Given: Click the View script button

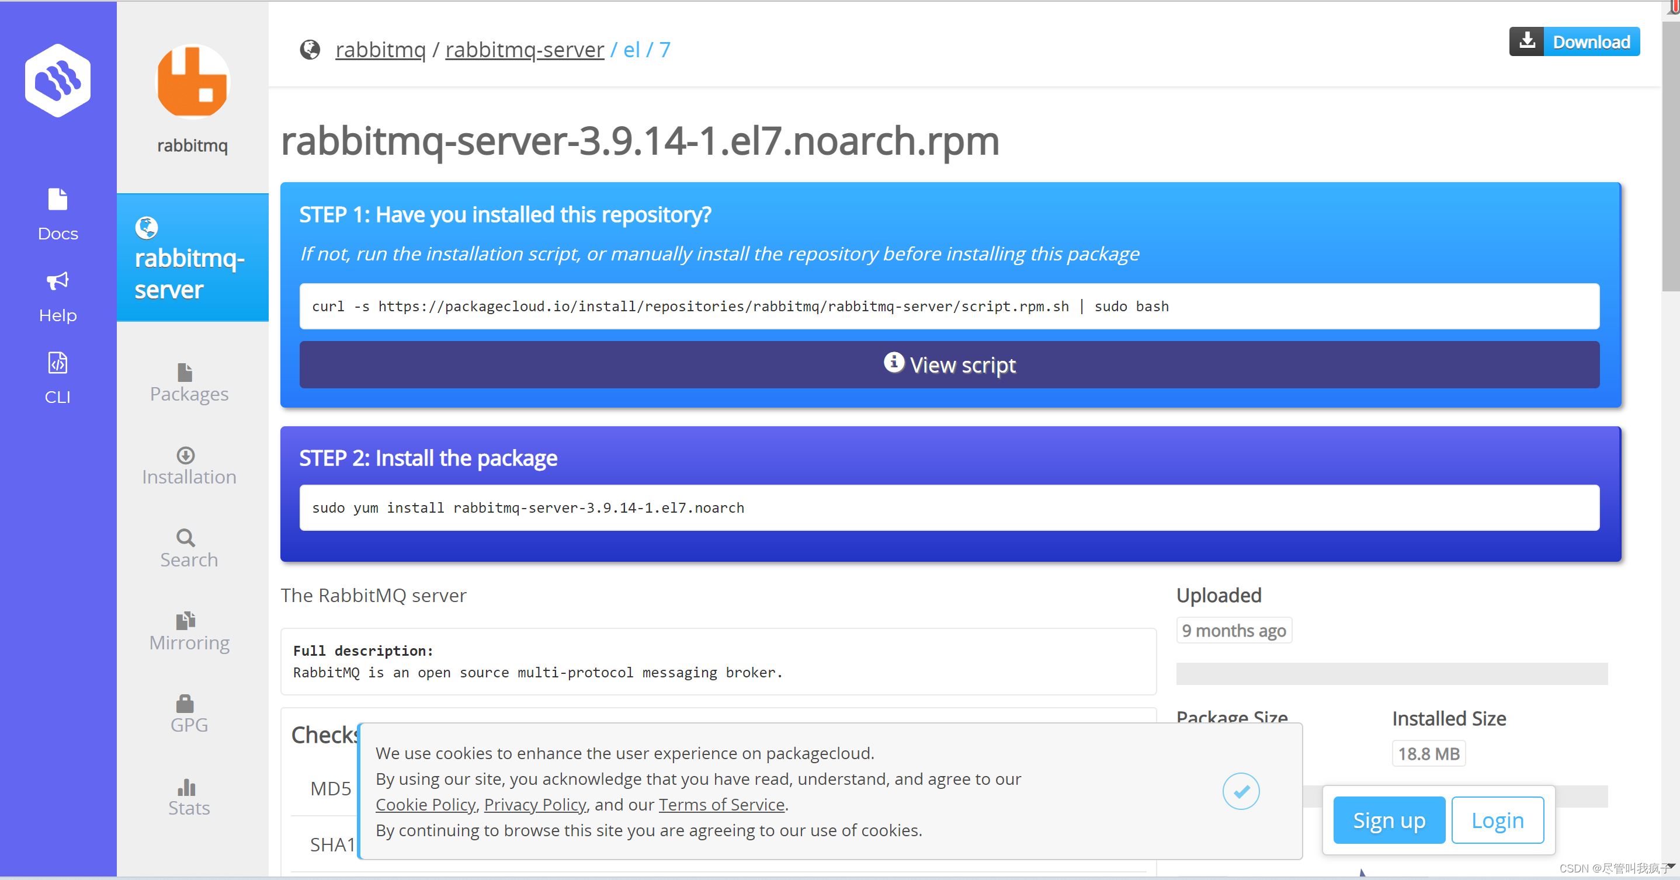Looking at the screenshot, I should 950,365.
